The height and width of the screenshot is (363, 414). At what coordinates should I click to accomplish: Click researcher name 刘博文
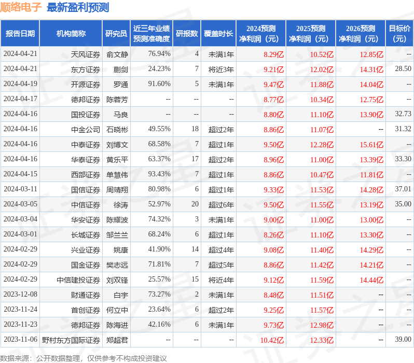117,145
